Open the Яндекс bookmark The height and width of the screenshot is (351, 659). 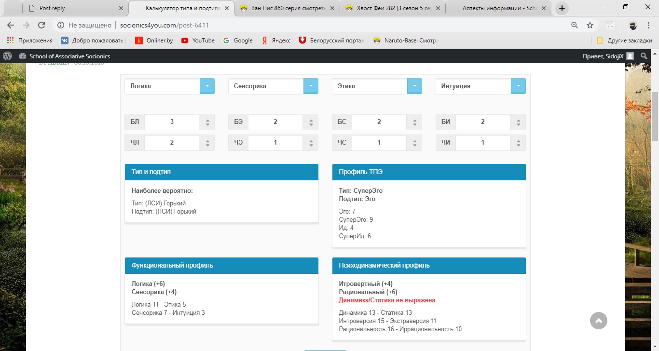[x=276, y=40]
